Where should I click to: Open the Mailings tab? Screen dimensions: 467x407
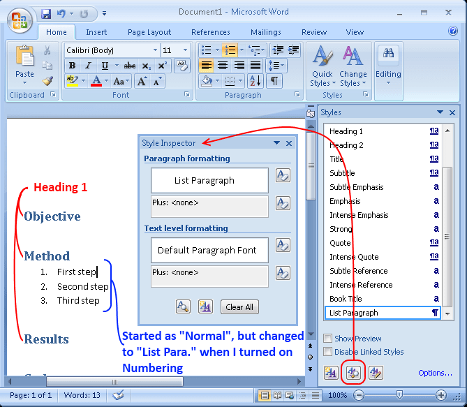click(266, 32)
